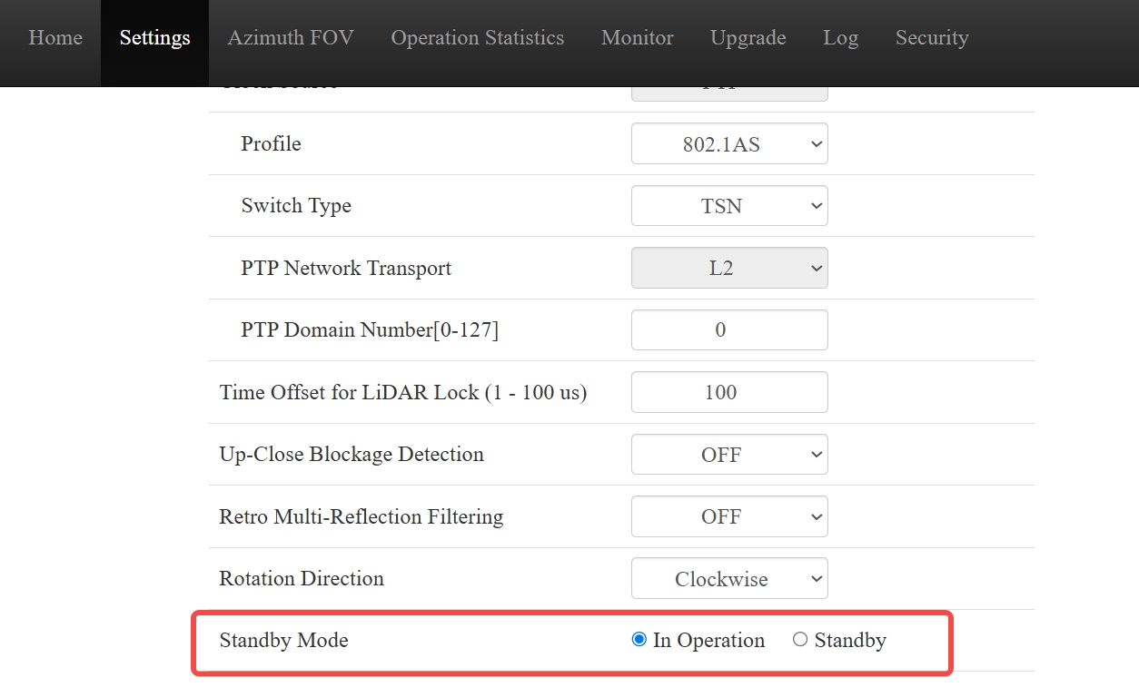Viewport: 1139px width, 697px height.
Task: Click the Time Offset for LiDAR Lock field
Action: (x=729, y=392)
